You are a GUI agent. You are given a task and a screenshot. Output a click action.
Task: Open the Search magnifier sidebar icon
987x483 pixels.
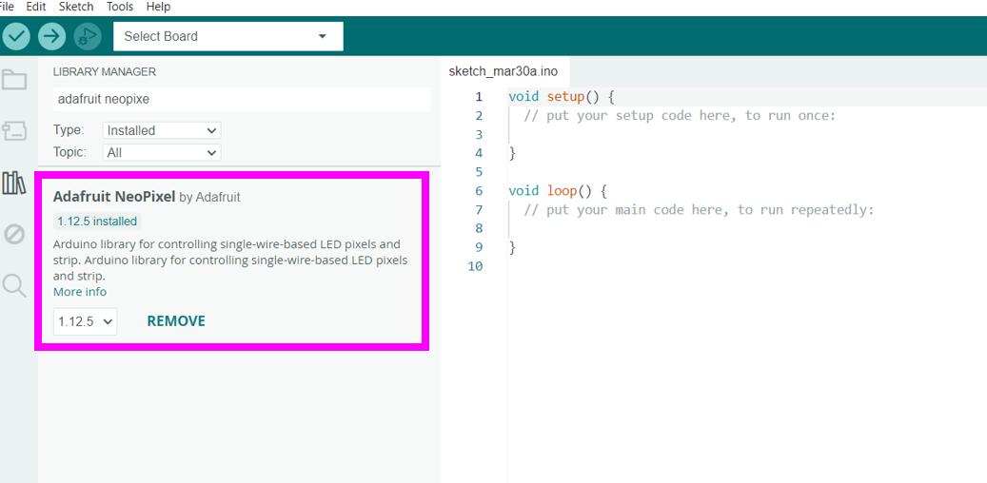click(14, 285)
